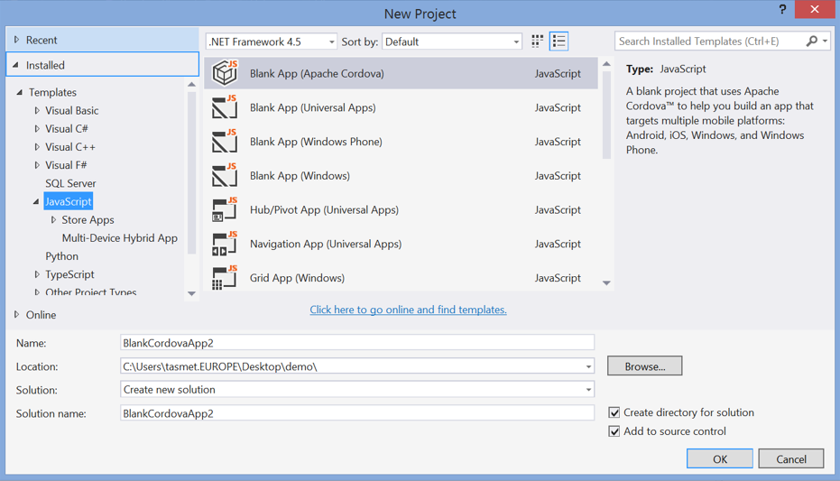The image size is (840, 481).
Task: Open search options dropdown arrow
Action: pos(826,42)
